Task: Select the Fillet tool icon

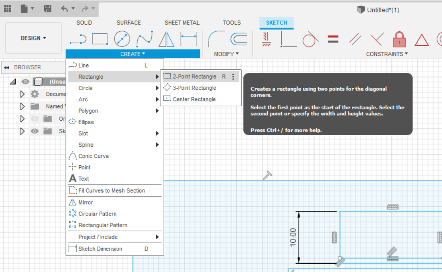Action: click(x=216, y=39)
